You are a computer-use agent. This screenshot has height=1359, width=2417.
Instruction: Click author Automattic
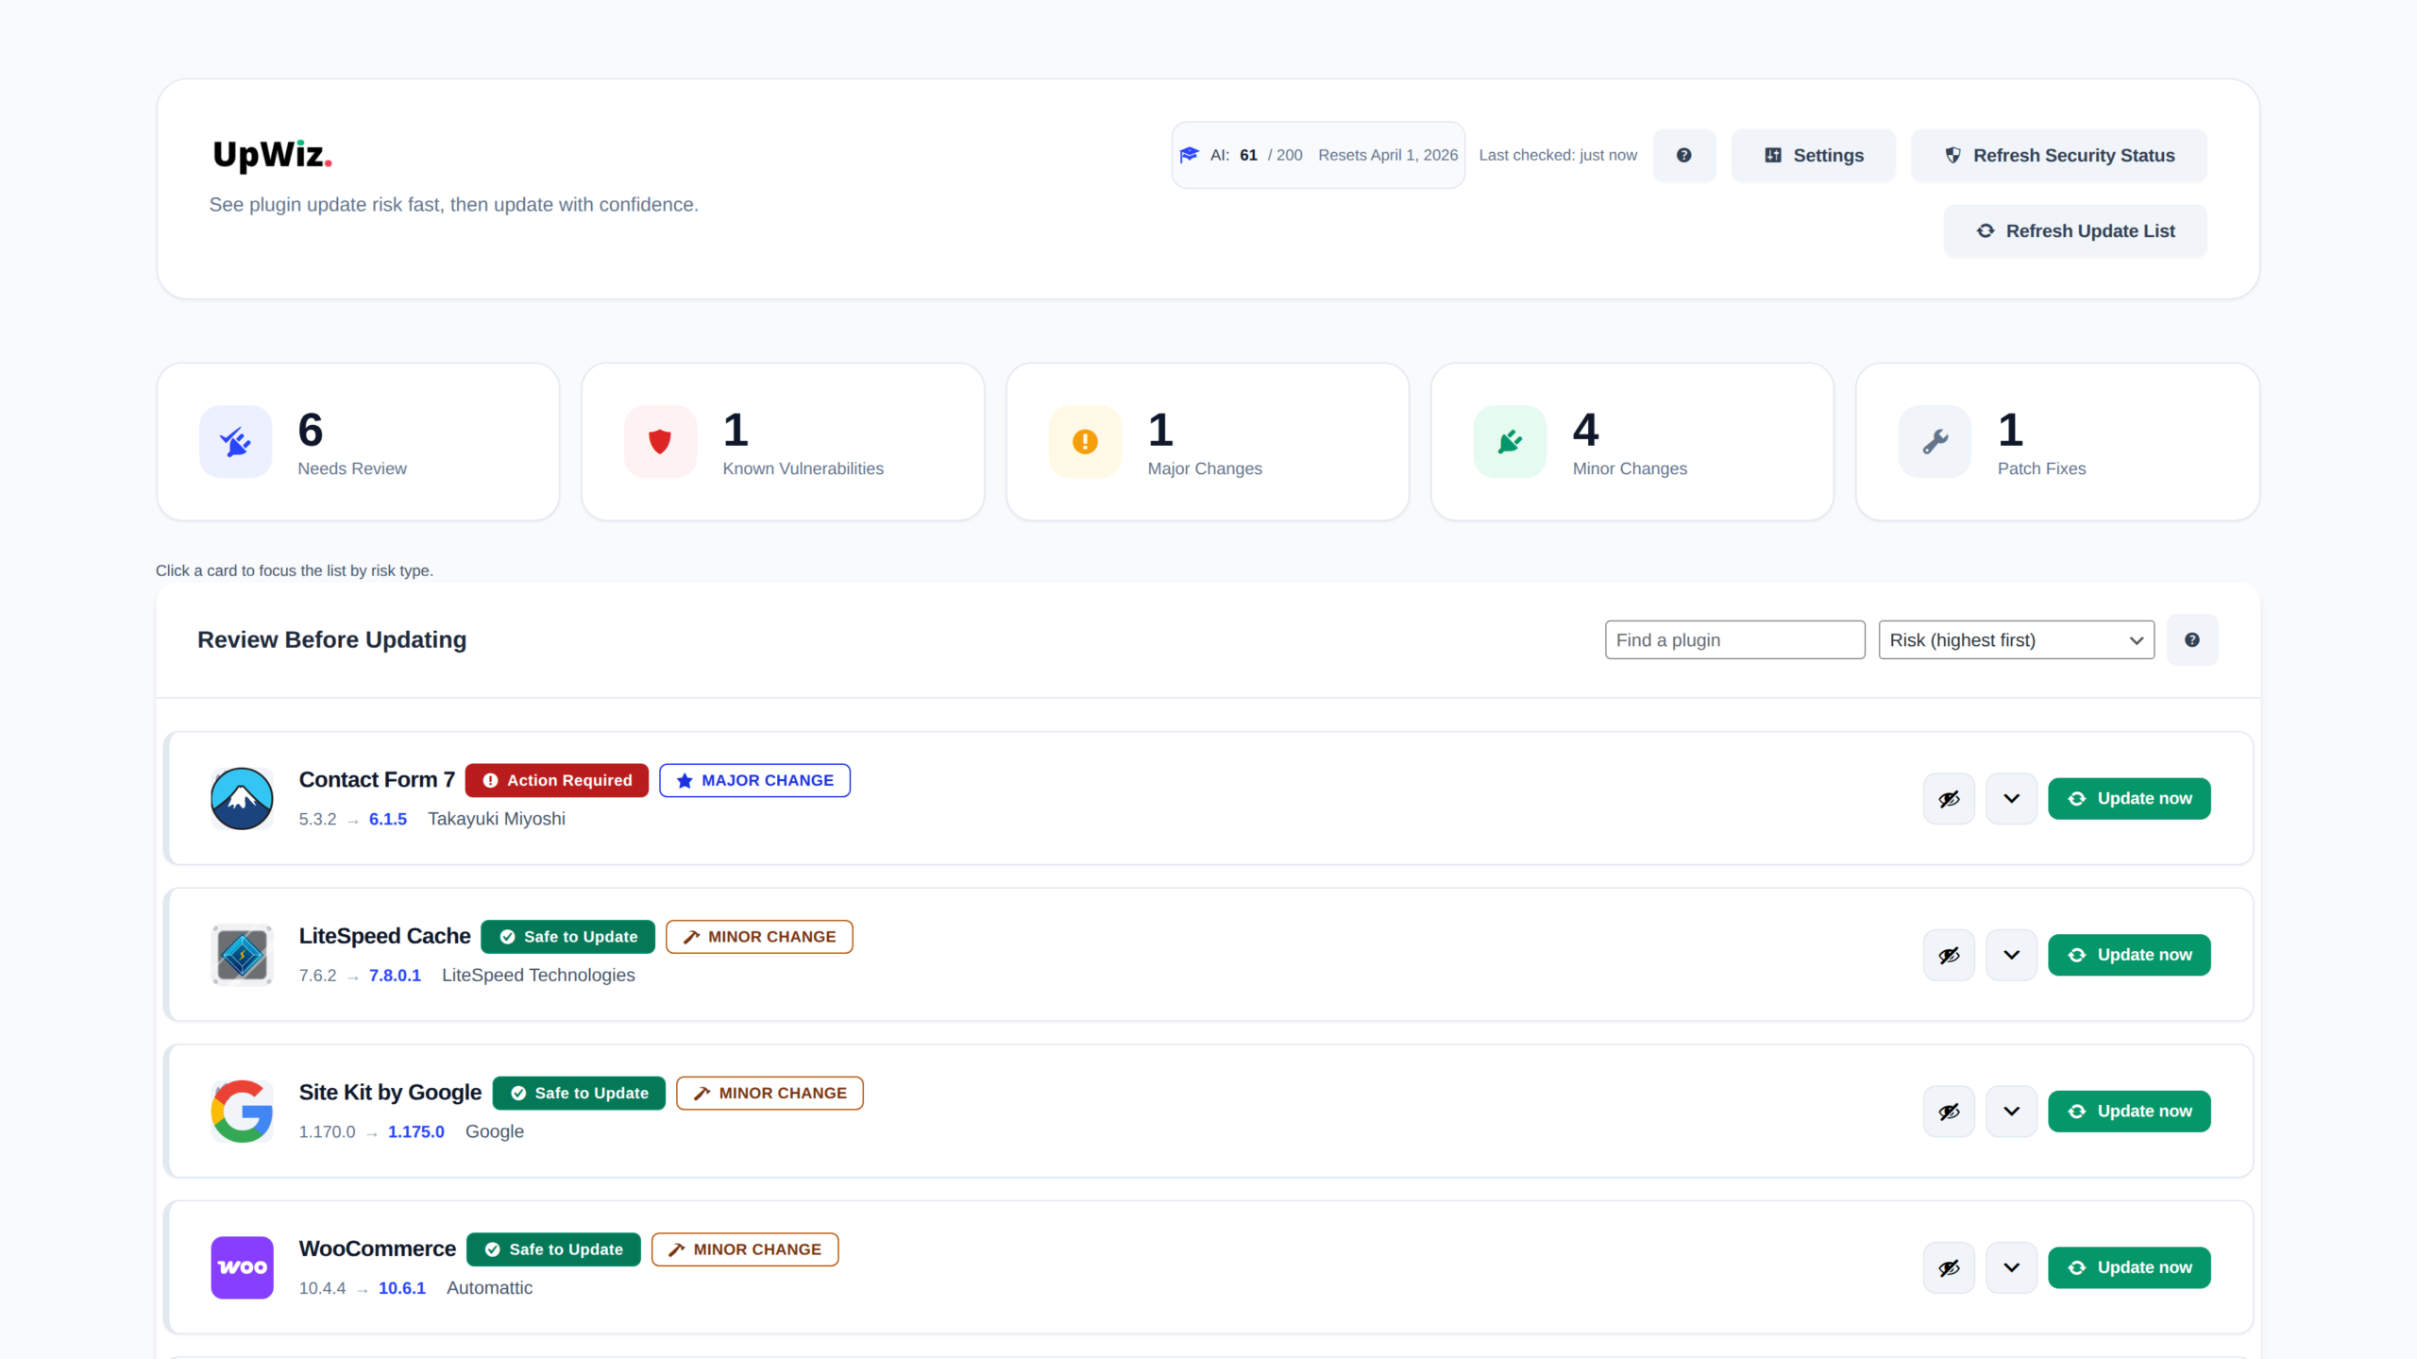coord(489,1288)
